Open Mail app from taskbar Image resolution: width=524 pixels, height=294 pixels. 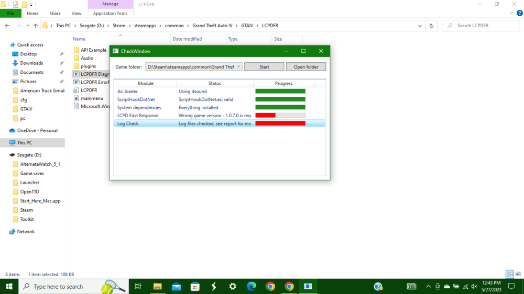click(177, 286)
